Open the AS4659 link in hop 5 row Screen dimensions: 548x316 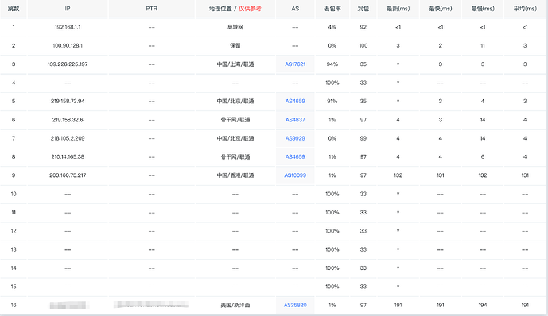[x=295, y=101]
